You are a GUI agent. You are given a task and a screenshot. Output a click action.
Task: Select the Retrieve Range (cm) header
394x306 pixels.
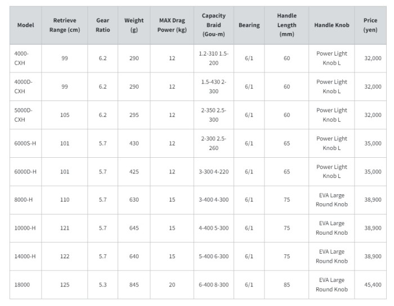point(65,25)
